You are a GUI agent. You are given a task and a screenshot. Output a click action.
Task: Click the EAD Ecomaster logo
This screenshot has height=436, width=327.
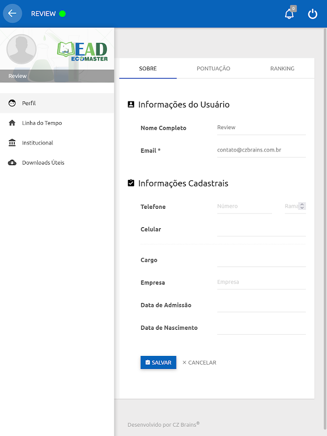[83, 51]
